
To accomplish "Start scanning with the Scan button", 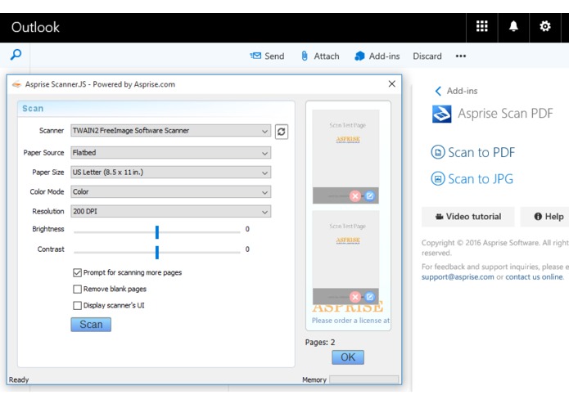I will coord(91,325).
